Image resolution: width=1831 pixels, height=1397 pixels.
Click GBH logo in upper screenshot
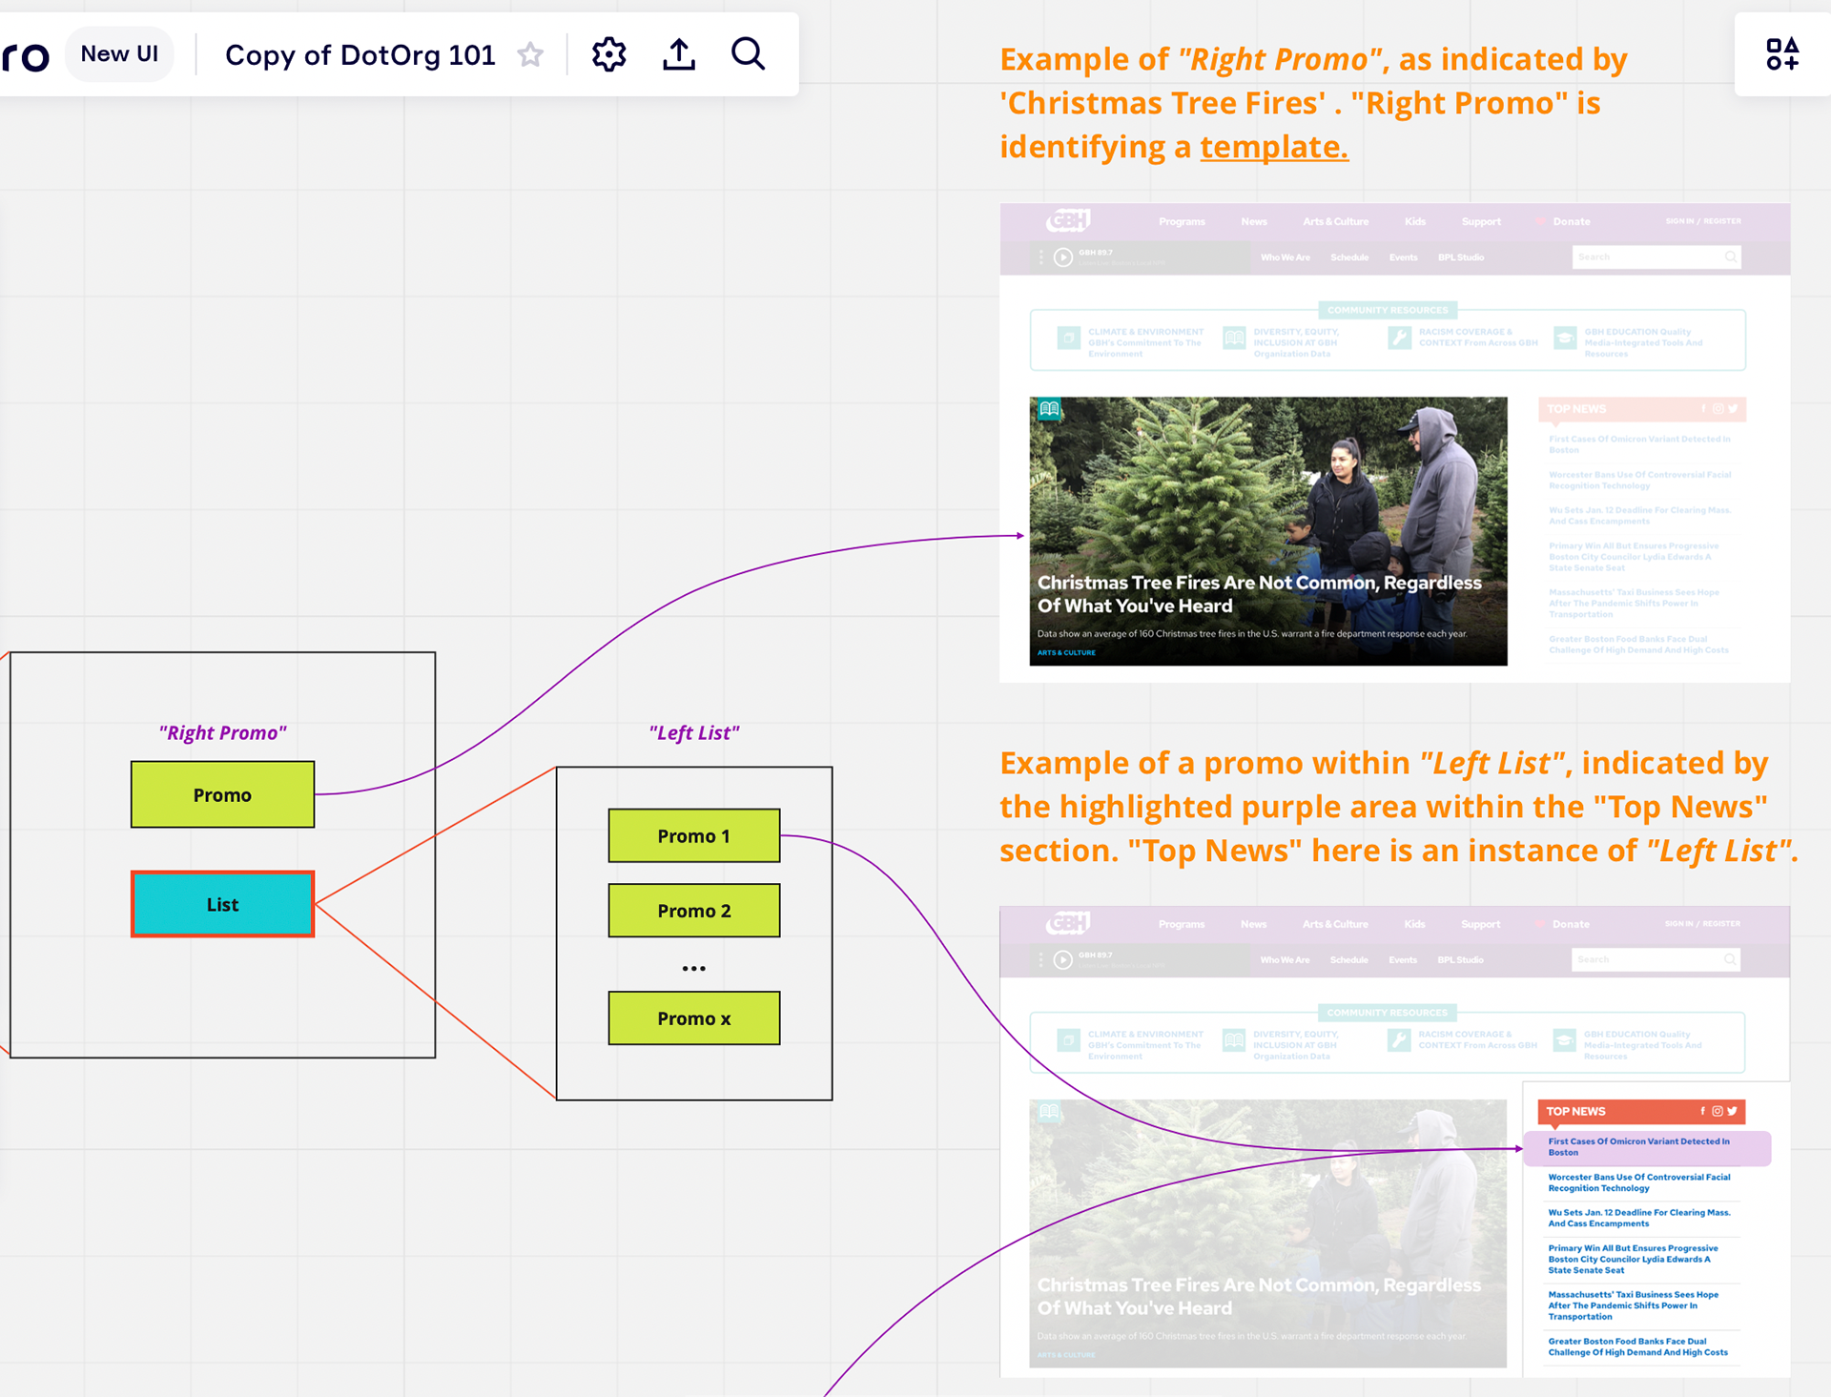tap(1068, 221)
